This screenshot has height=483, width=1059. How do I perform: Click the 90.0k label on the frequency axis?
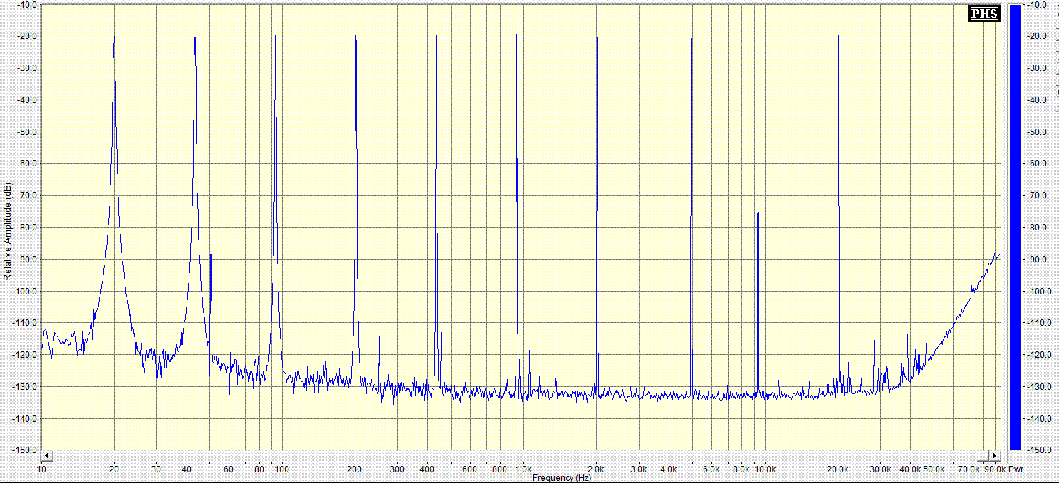[x=994, y=469]
